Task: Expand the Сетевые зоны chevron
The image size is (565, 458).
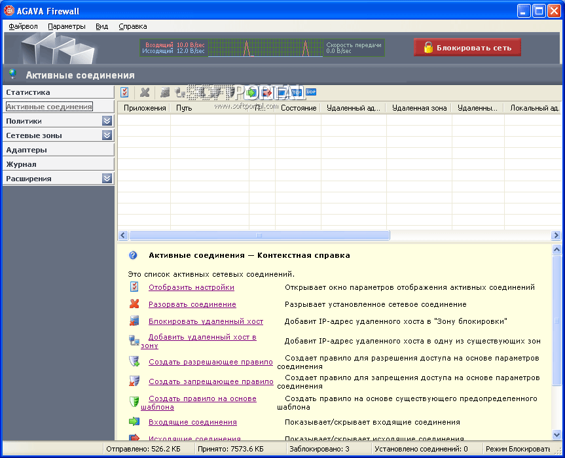Action: 107,135
